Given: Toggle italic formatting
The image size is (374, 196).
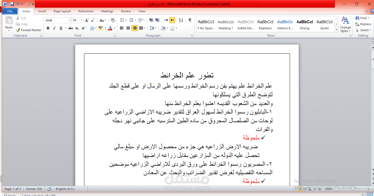Looking at the screenshot, I should 54,28.
